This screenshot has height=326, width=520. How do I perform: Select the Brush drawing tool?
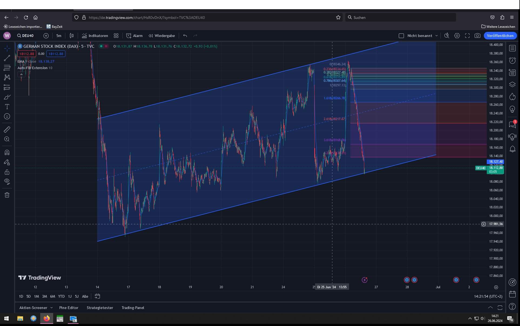7,97
